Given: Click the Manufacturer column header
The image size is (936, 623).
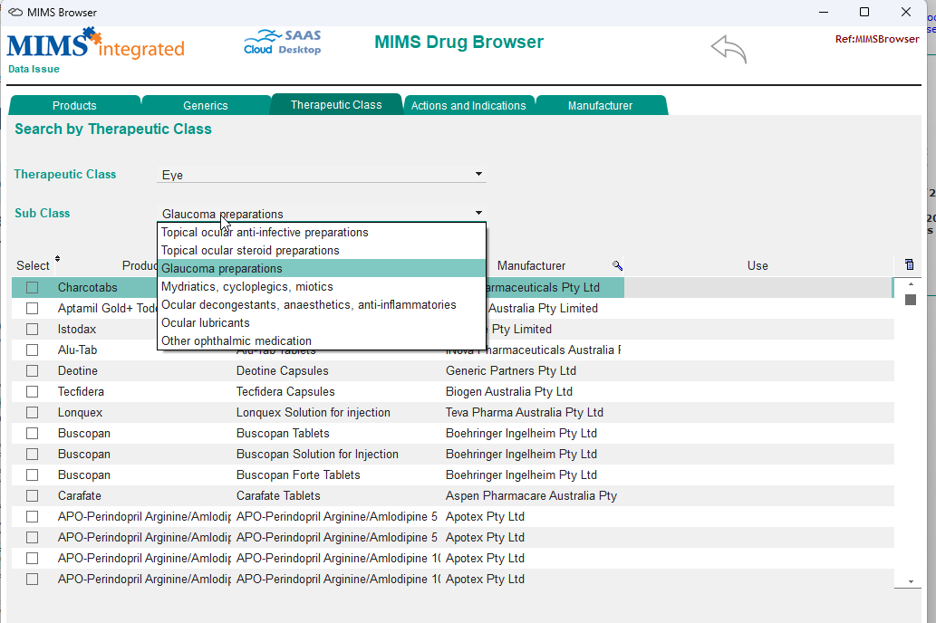Looking at the screenshot, I should click(x=531, y=265).
